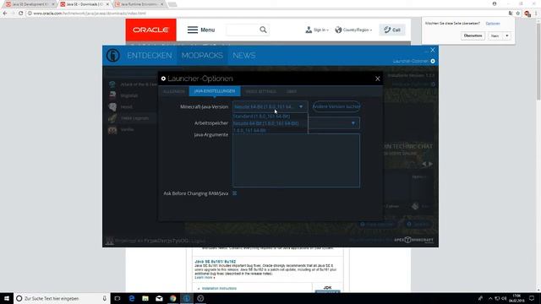Click the translate icon in address bar
This screenshot has width=541, height=304.
point(511,14)
